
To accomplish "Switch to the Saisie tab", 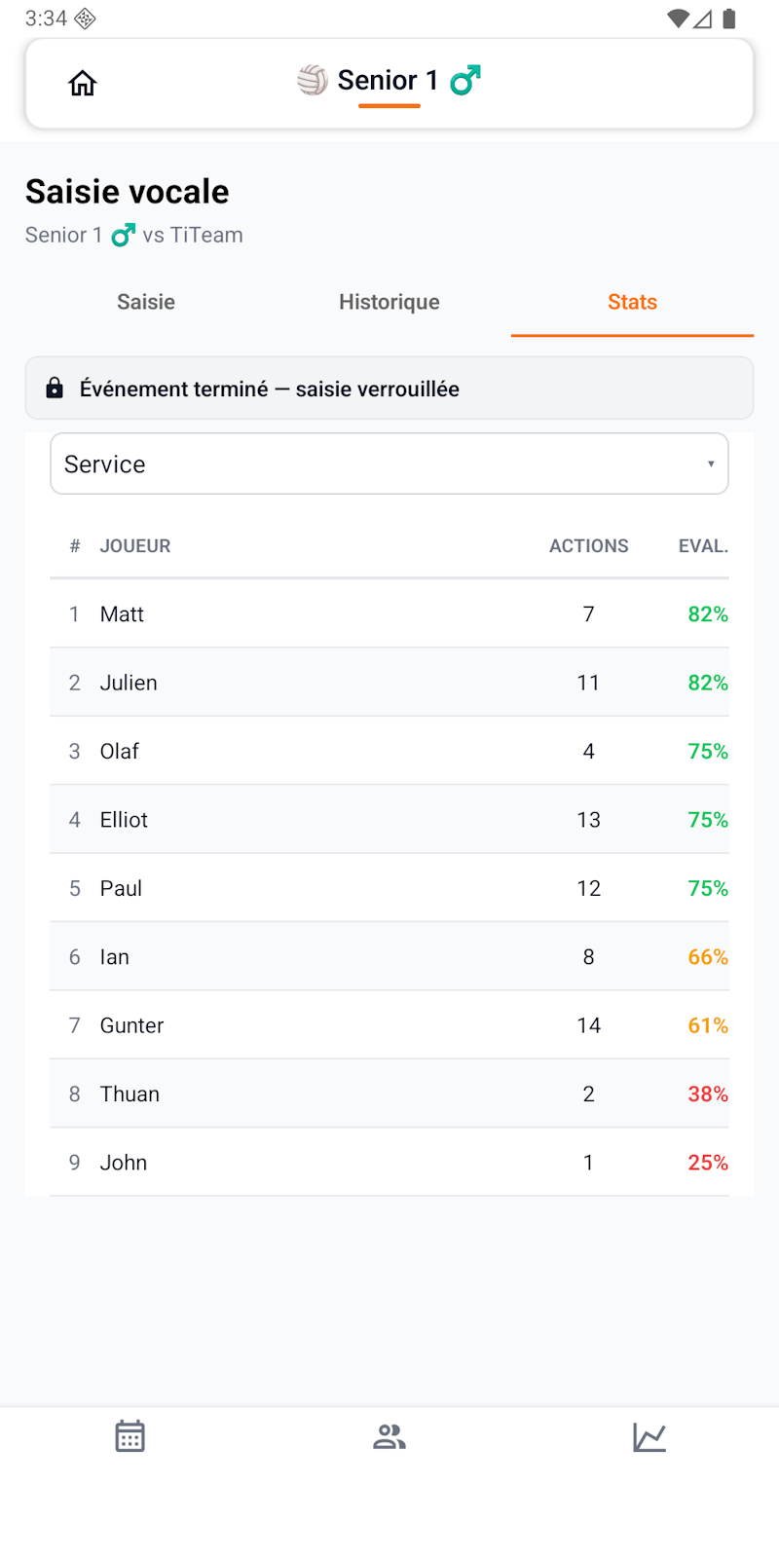I will pyautogui.click(x=145, y=302).
